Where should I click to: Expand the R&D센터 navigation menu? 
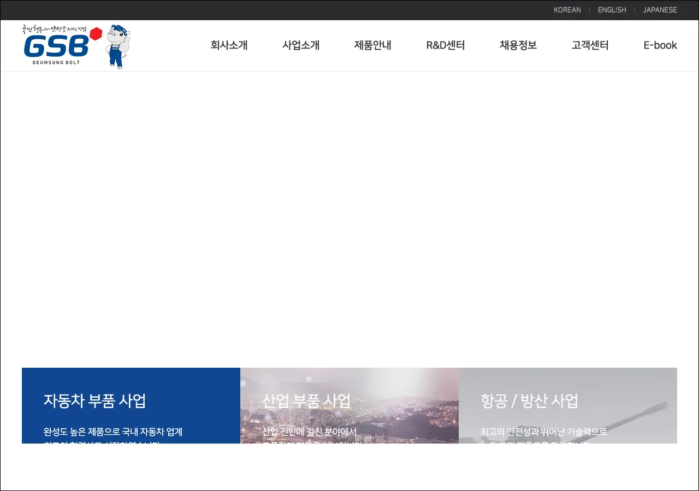(445, 45)
